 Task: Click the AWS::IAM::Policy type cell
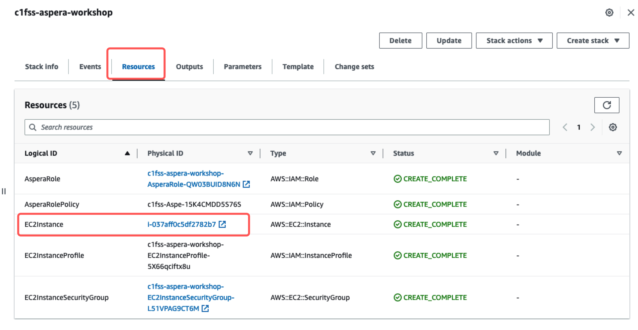tap(297, 204)
